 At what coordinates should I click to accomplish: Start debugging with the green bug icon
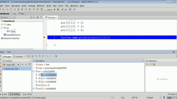(x=58, y=10)
